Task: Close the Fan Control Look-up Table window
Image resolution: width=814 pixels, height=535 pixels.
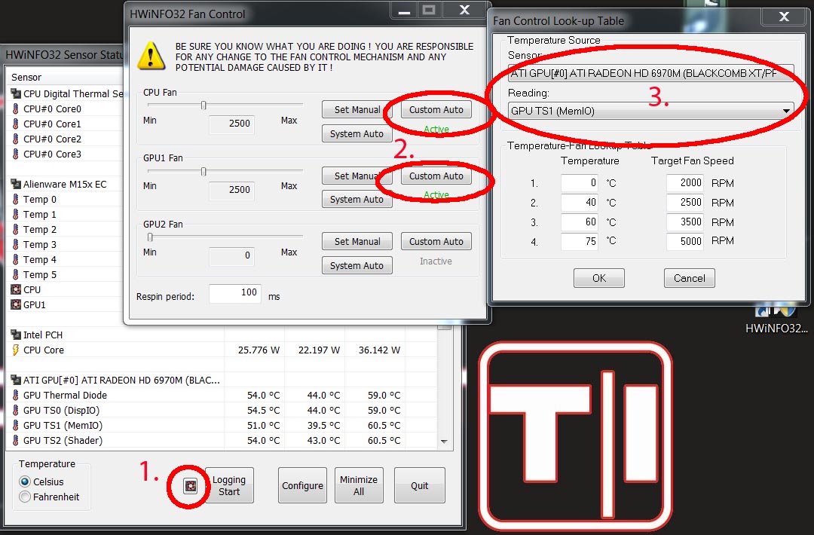Action: 784,17
